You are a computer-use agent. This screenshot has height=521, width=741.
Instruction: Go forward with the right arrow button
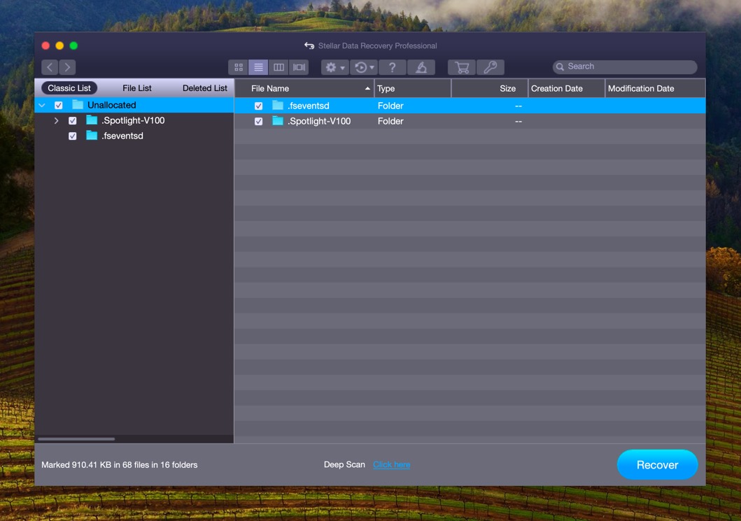tap(68, 67)
